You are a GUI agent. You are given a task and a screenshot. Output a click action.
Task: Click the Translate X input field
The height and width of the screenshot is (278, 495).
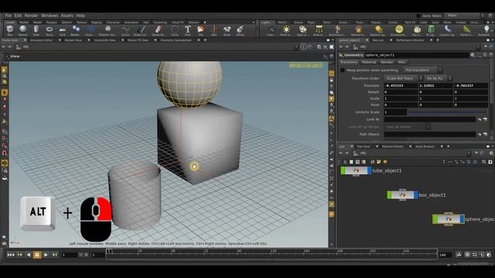401,86
